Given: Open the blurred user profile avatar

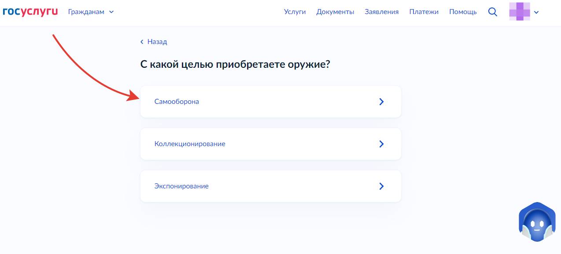Looking at the screenshot, I should tap(520, 11).
